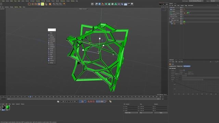Toggle the Matrix object enable checkmark
The height and width of the screenshot is (123, 219).
click(x=183, y=11)
